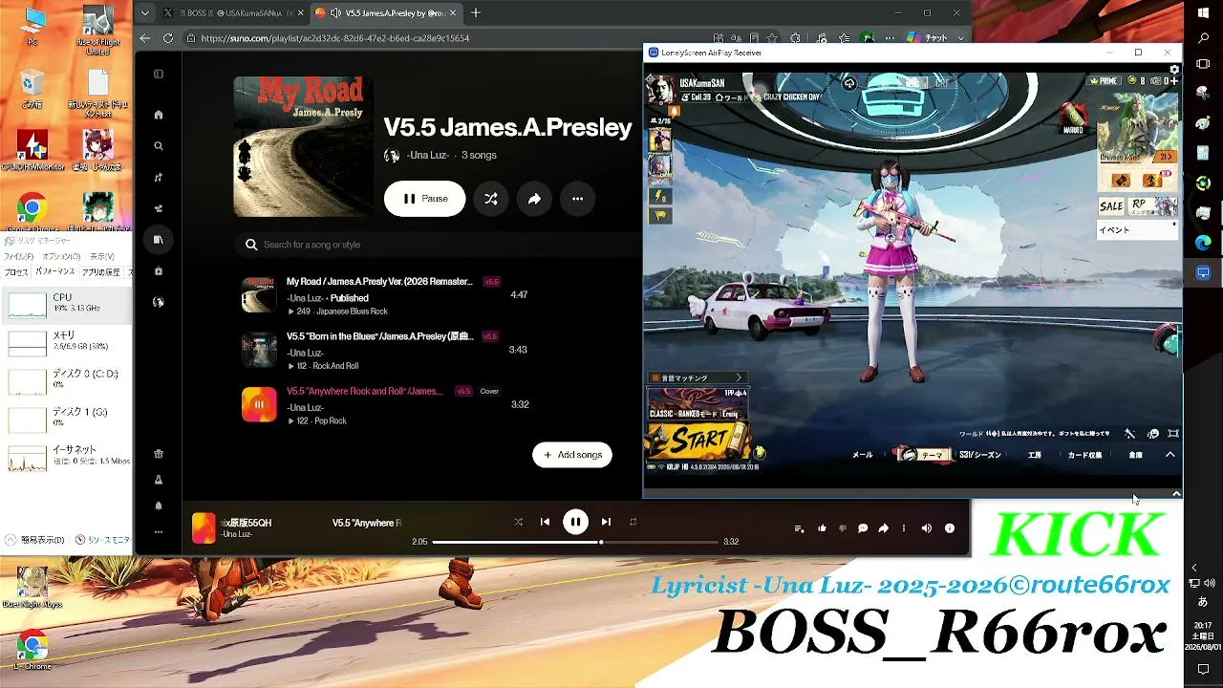Seek within the song progress bar
The width and height of the screenshot is (1223, 688).
pos(575,542)
